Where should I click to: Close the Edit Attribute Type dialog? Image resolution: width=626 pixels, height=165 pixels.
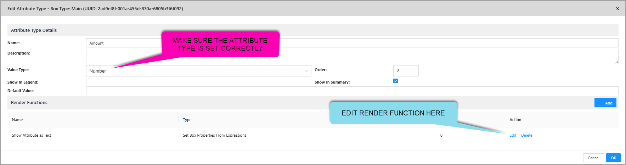click(x=617, y=9)
